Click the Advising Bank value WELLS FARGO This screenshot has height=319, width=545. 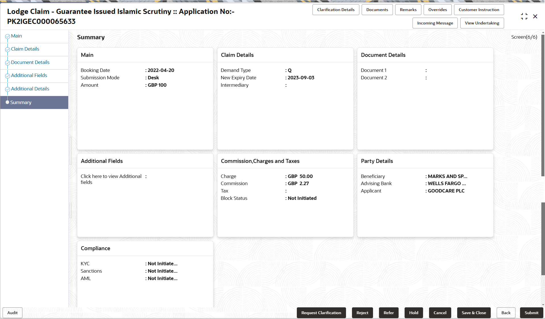(x=447, y=183)
